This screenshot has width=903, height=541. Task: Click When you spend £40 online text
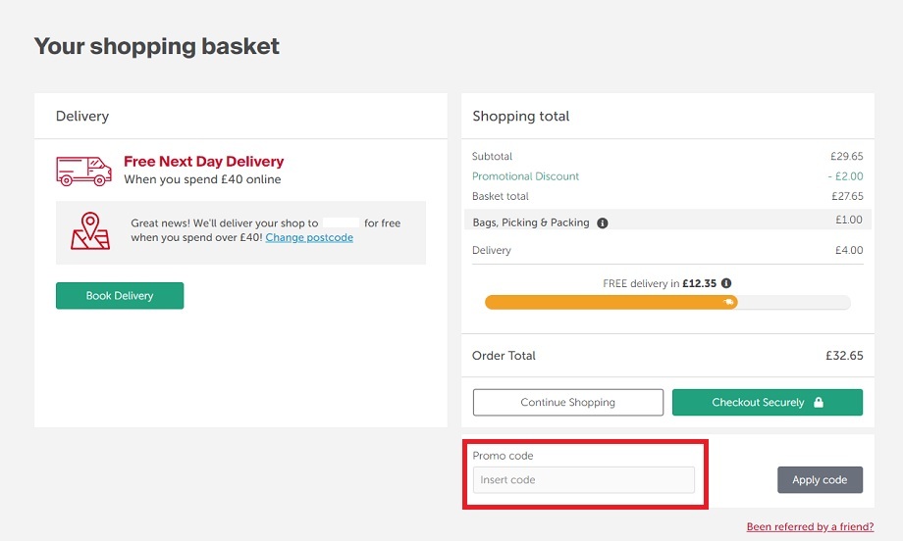click(203, 179)
